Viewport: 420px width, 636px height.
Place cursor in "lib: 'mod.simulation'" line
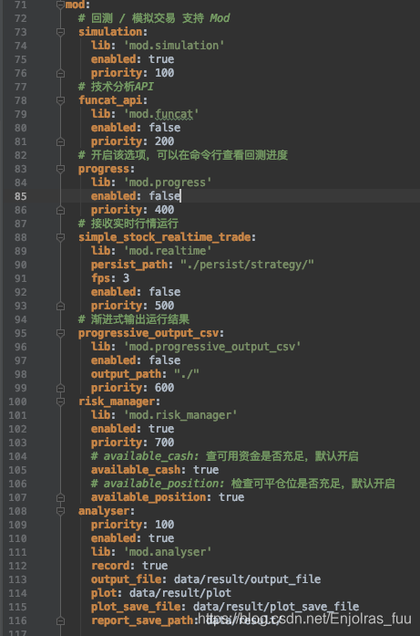coord(158,46)
